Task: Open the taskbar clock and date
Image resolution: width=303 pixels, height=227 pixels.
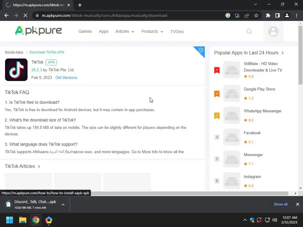Action: pos(289,220)
